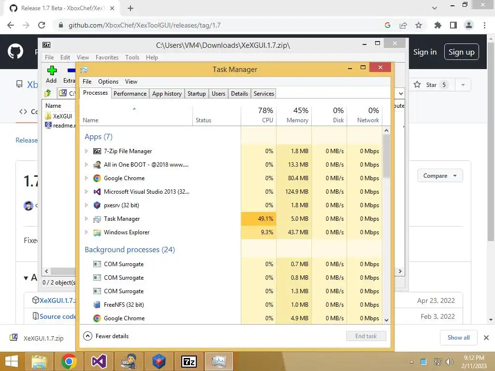The height and width of the screenshot is (371, 495).
Task: Click the FreeNFS (32 bit) process icon
Action: pos(97,305)
